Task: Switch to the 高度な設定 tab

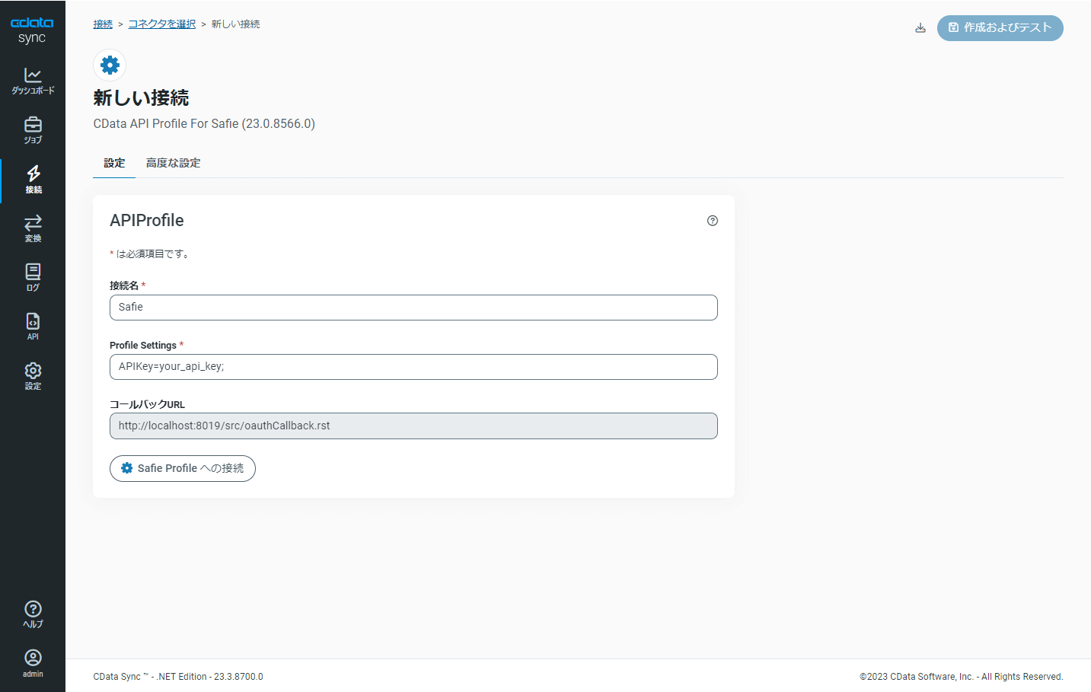Action: 173,163
